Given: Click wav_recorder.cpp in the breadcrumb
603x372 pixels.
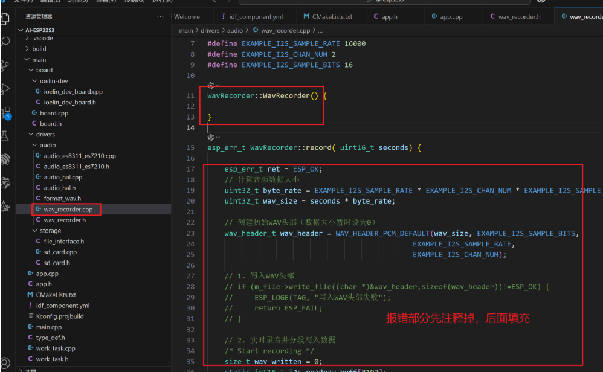Looking at the screenshot, I should click(x=285, y=30).
